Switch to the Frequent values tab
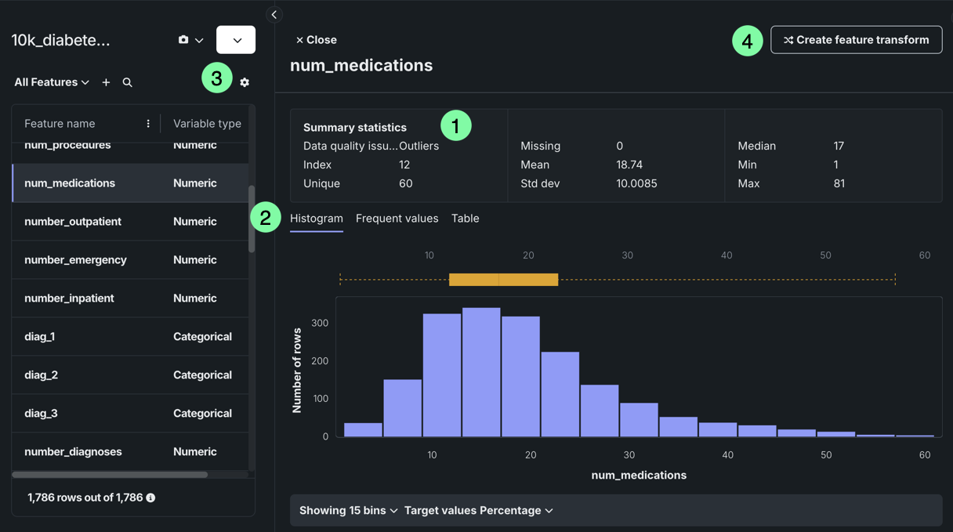The height and width of the screenshot is (532, 953). pyautogui.click(x=397, y=219)
